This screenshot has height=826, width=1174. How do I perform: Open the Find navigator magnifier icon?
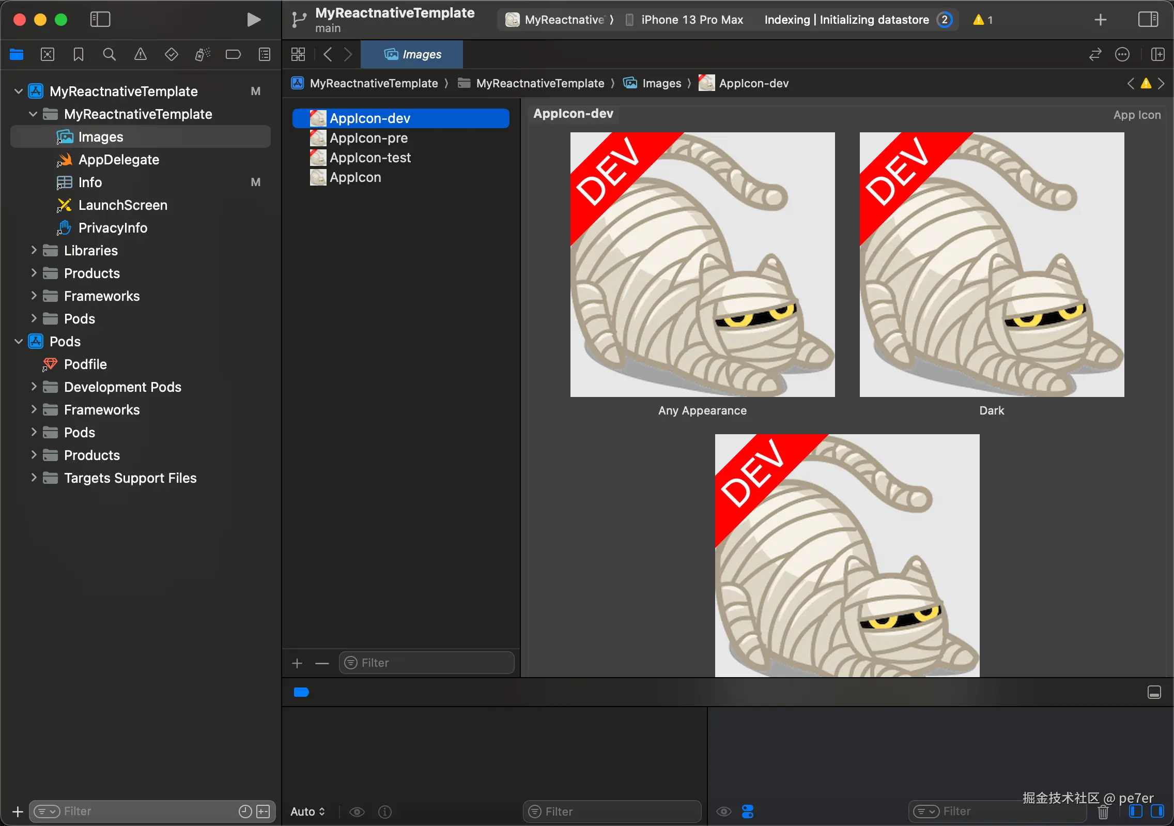[109, 54]
